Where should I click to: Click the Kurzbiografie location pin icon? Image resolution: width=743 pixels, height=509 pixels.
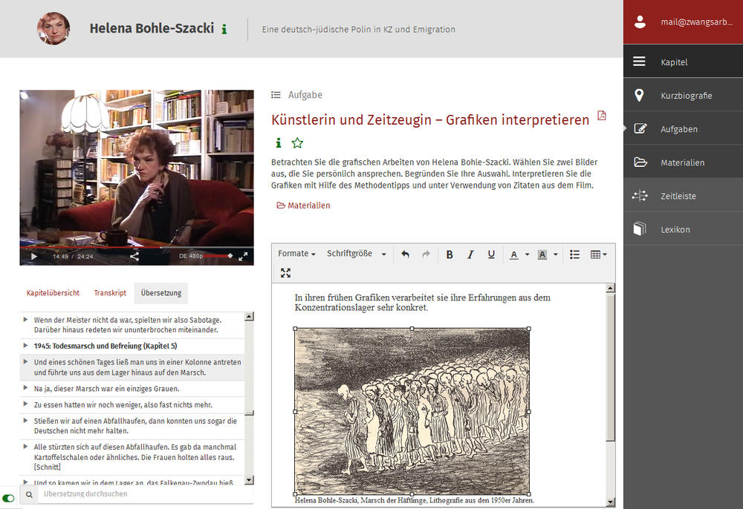click(x=639, y=95)
